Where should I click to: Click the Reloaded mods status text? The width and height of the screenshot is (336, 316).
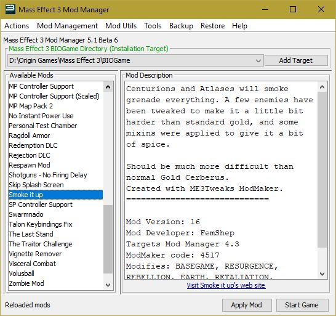[x=28, y=305]
